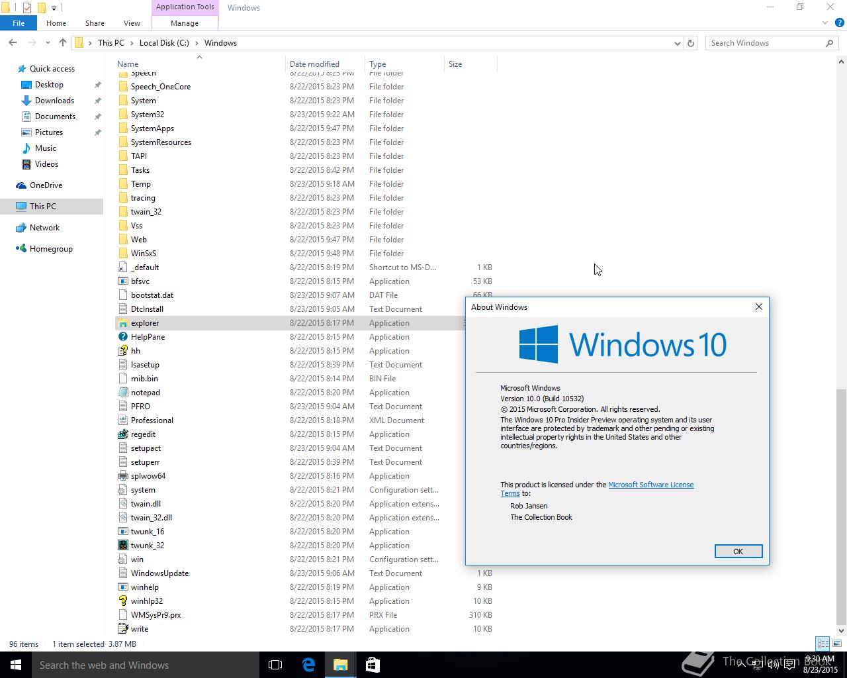Click the Back navigation arrow
This screenshot has height=678, width=847.
tap(13, 43)
